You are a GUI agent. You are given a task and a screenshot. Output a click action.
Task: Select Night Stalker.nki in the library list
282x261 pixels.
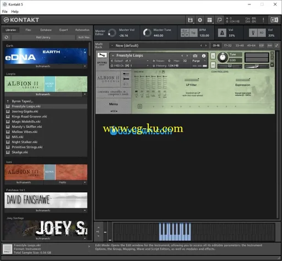tap(46, 142)
